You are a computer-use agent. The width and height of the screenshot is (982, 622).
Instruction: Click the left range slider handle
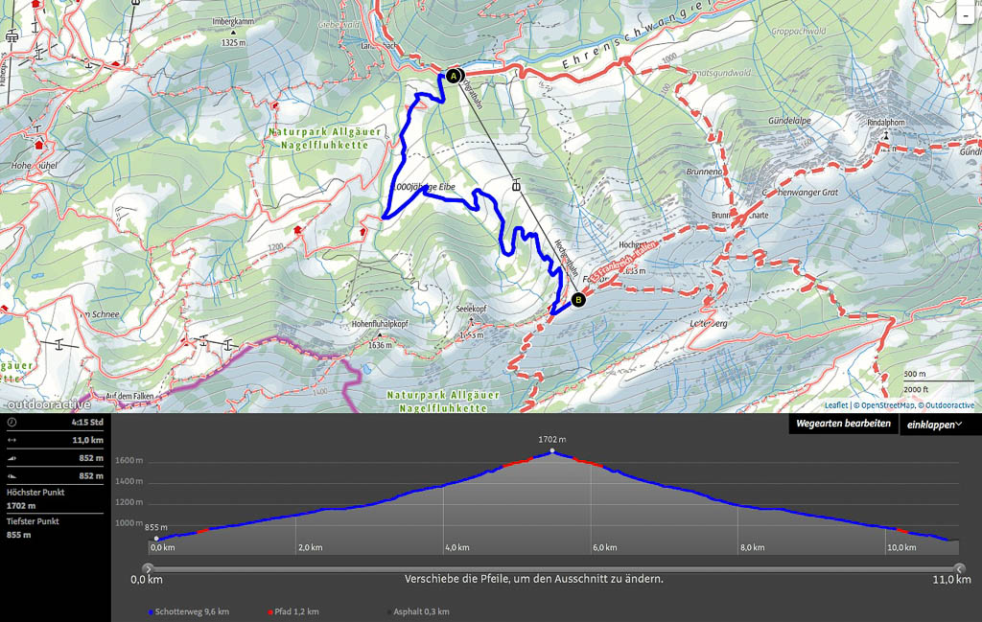click(147, 568)
